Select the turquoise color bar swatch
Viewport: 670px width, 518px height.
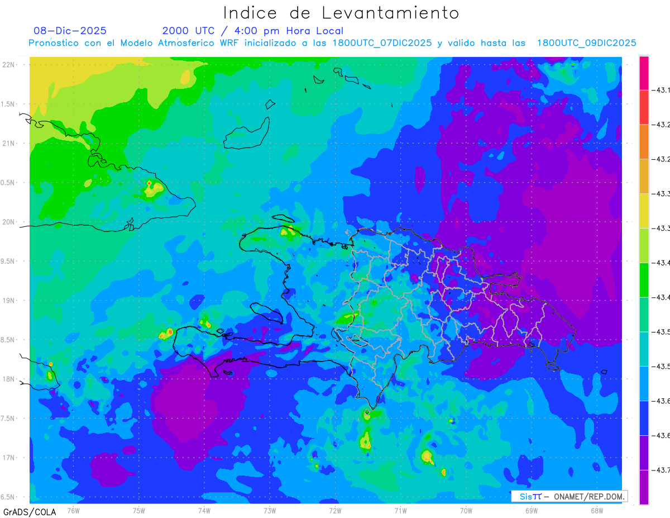644,349
